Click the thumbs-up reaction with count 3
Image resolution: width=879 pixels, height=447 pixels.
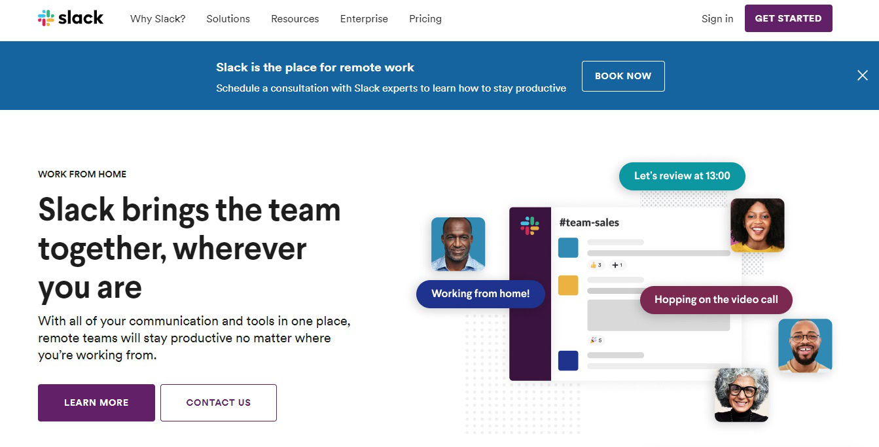click(596, 265)
